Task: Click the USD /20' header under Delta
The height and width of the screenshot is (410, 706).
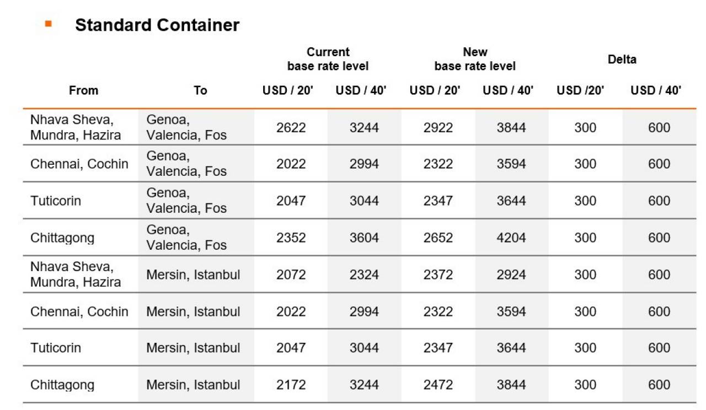Action: pos(580,90)
